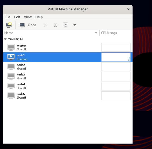Select the node5 VM icon
Screen dimensions: 152x149
coord(11,96)
